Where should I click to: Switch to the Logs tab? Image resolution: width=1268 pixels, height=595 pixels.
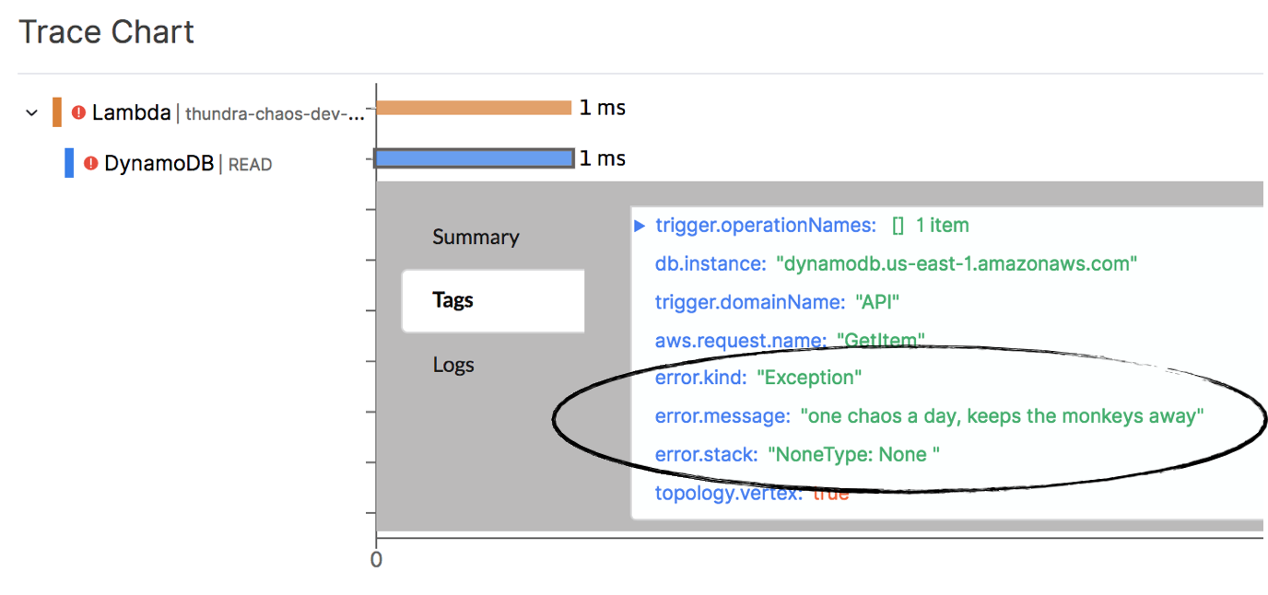pyautogui.click(x=453, y=365)
